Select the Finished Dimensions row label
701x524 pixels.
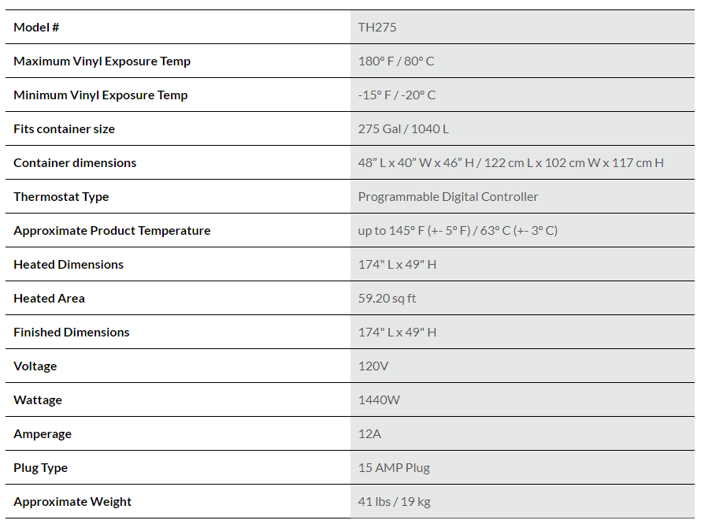tap(72, 333)
